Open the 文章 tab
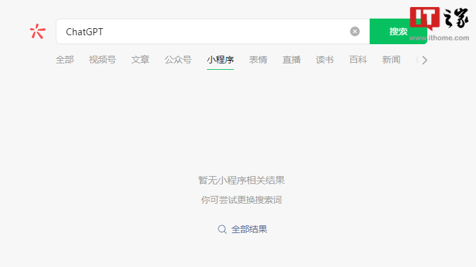This screenshot has width=476, height=267. tap(140, 60)
